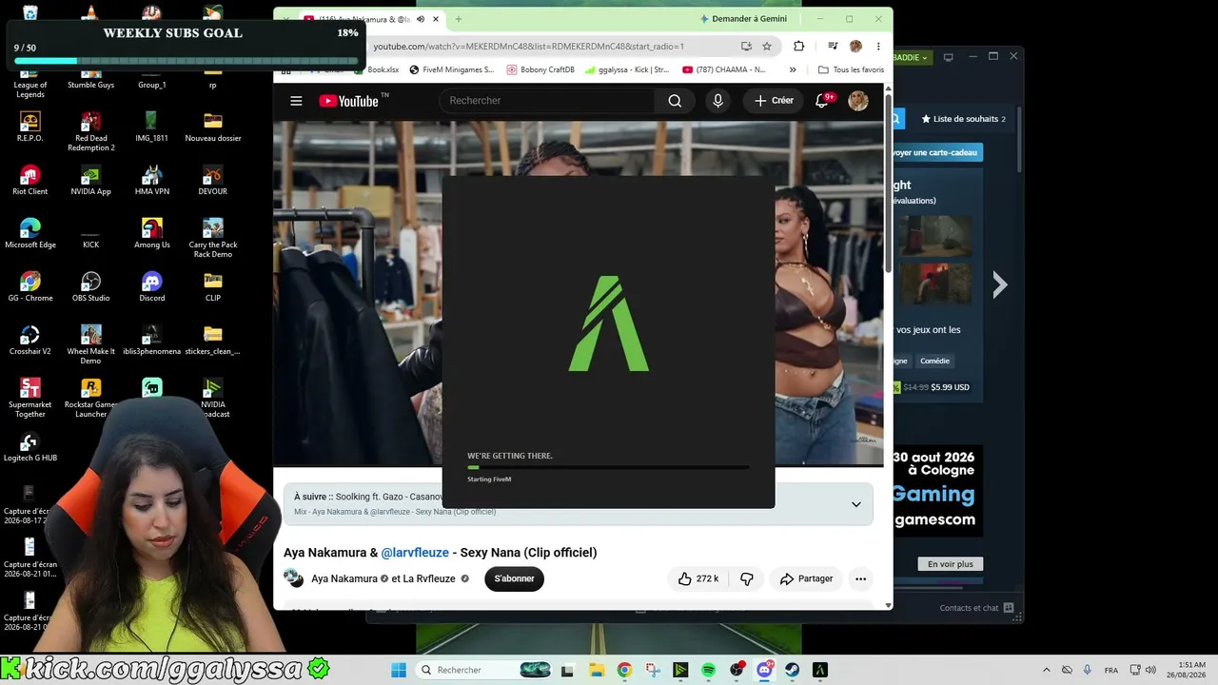The image size is (1218, 685).
Task: Open the YouTube guide hamburger menu
Action: point(296,101)
